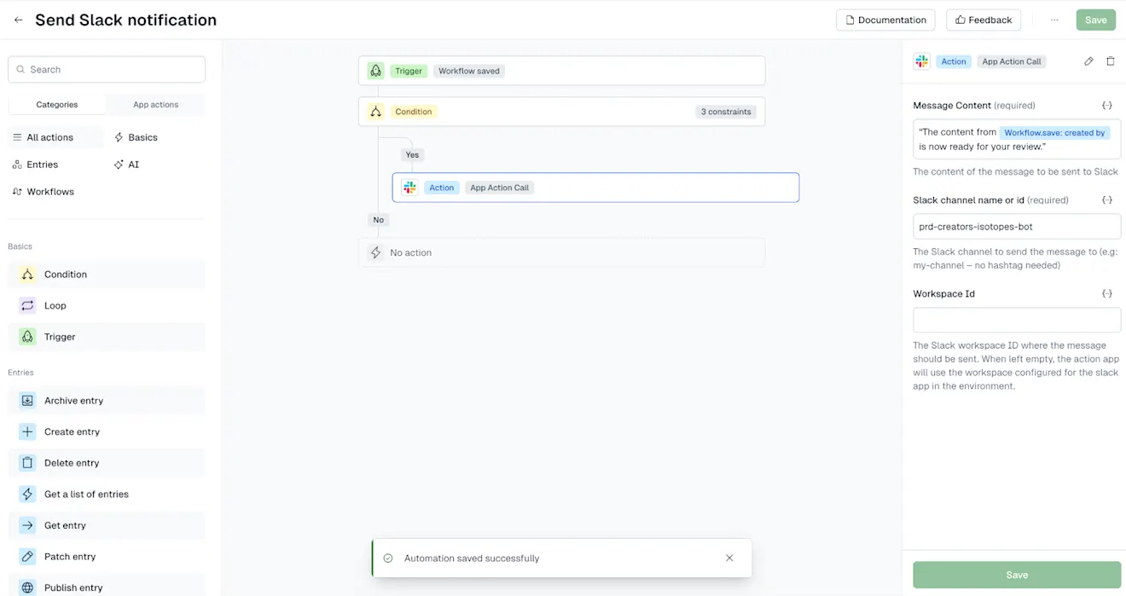
Task: Save the workflow with the Save button
Action: click(1095, 19)
